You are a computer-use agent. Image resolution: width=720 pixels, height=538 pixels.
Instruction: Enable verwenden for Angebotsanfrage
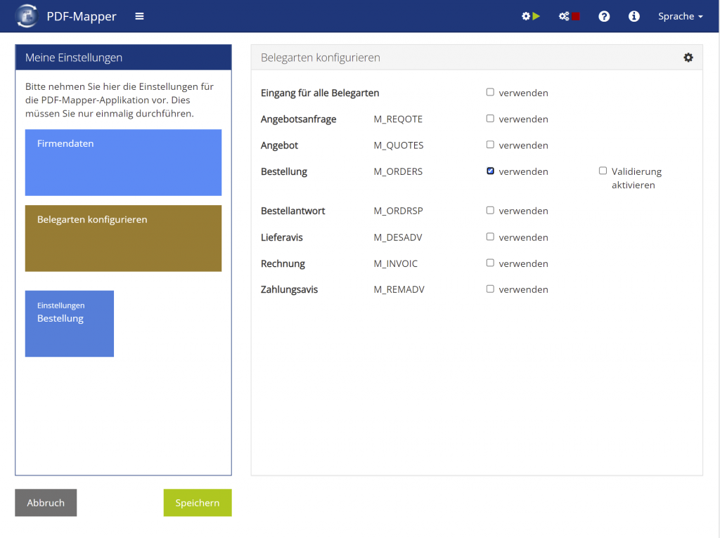pos(491,119)
